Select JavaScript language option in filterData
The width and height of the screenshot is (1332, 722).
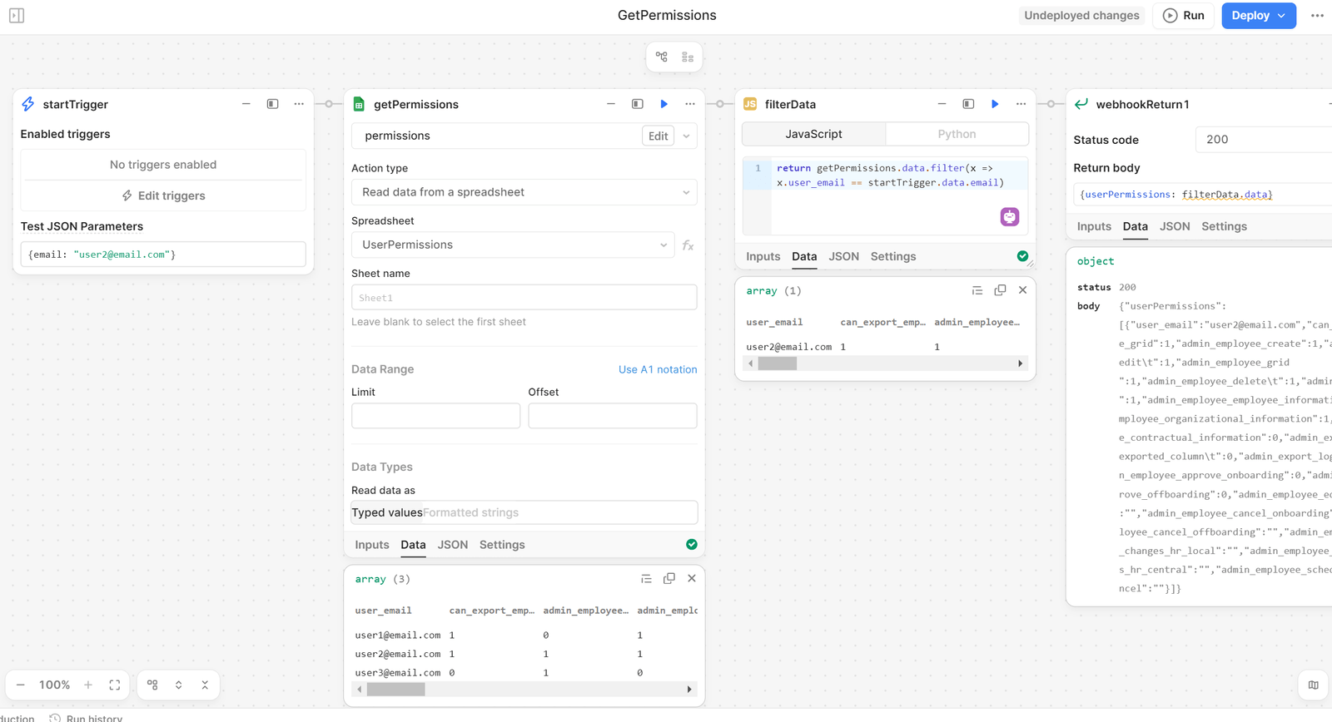point(813,134)
